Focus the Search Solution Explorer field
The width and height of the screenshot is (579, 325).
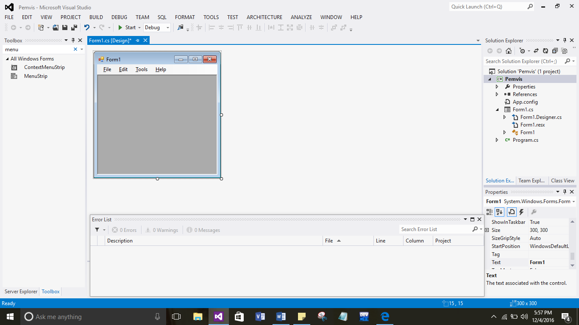pos(524,61)
